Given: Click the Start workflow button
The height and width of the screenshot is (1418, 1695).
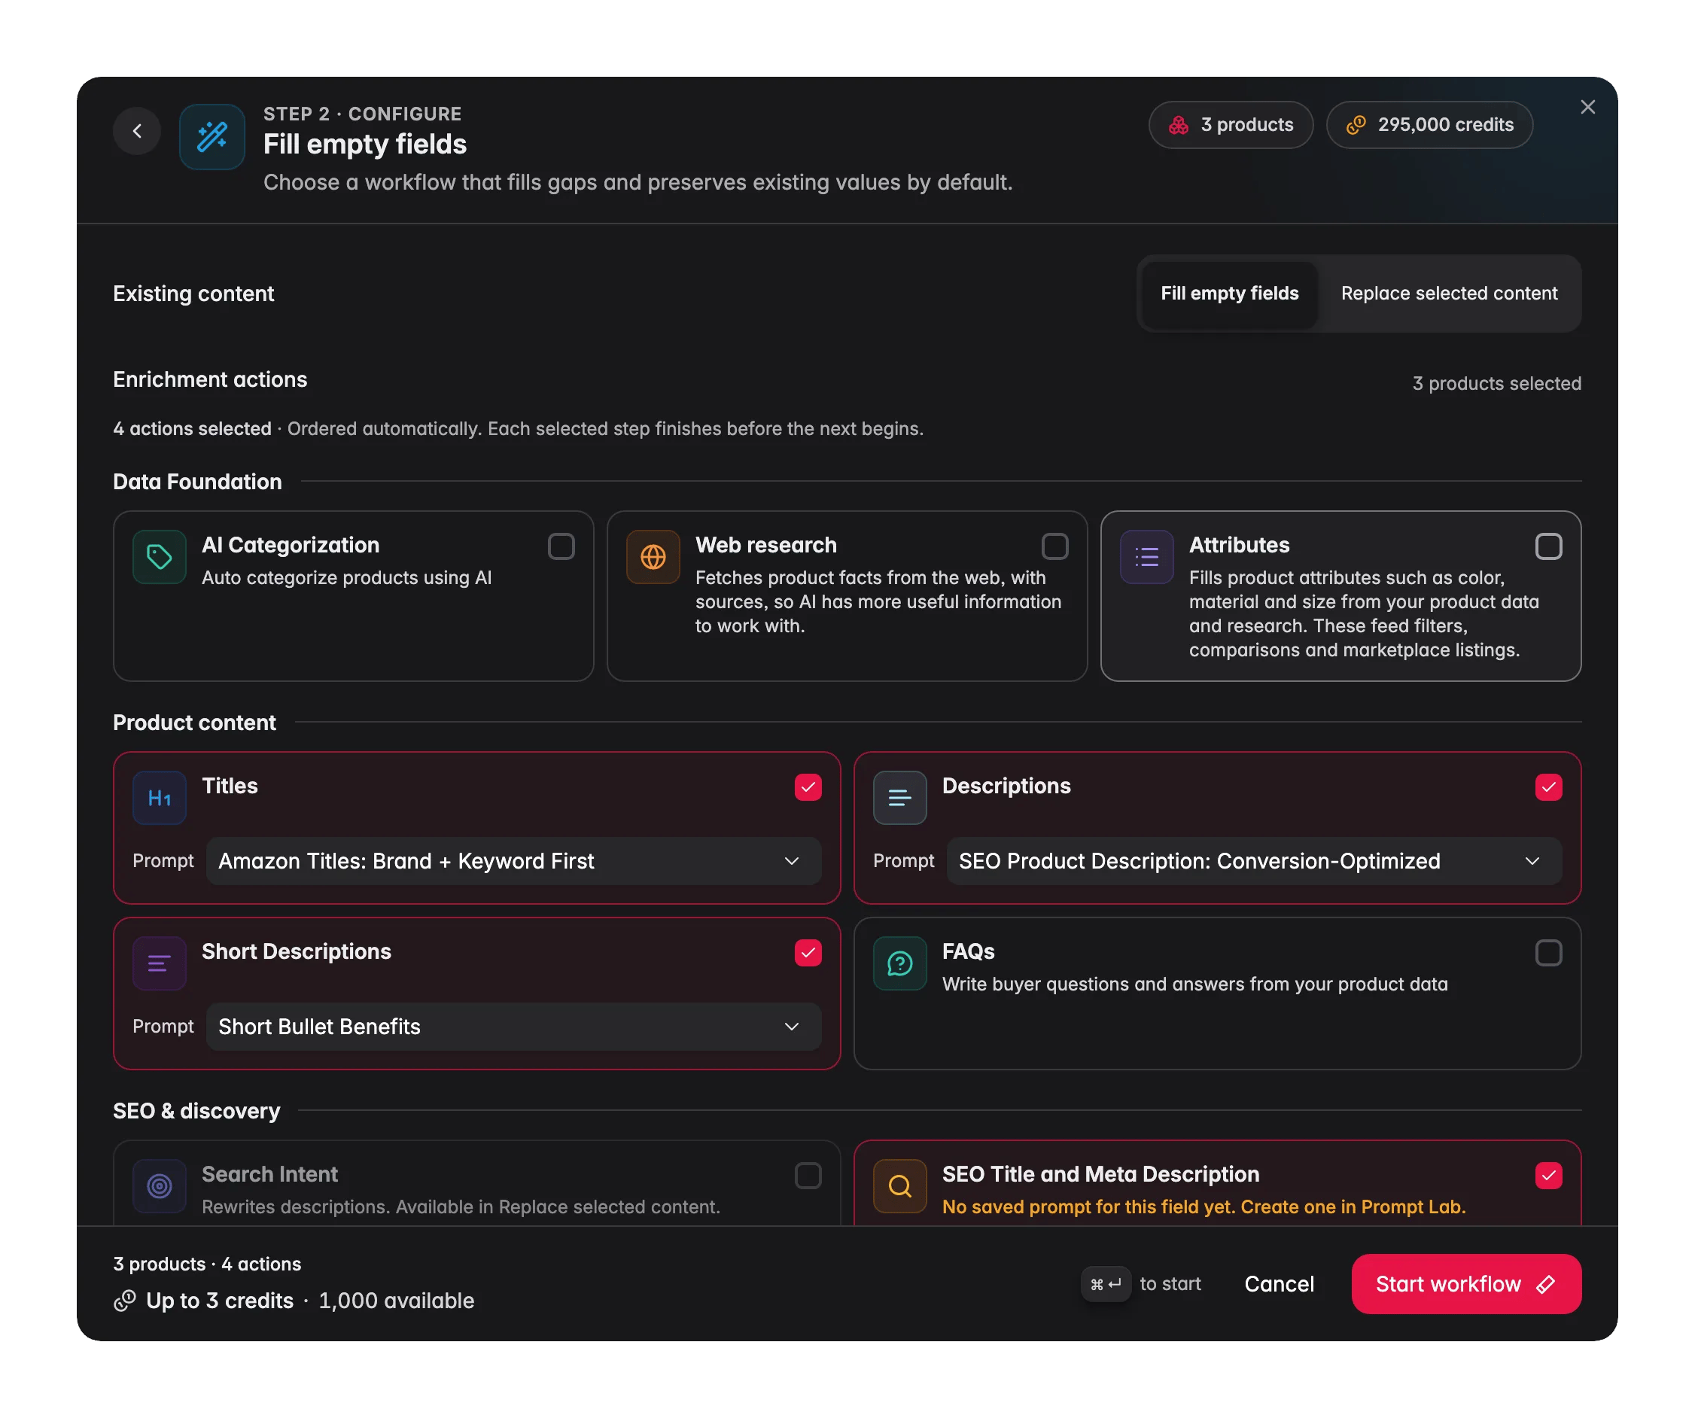Looking at the screenshot, I should (x=1465, y=1284).
